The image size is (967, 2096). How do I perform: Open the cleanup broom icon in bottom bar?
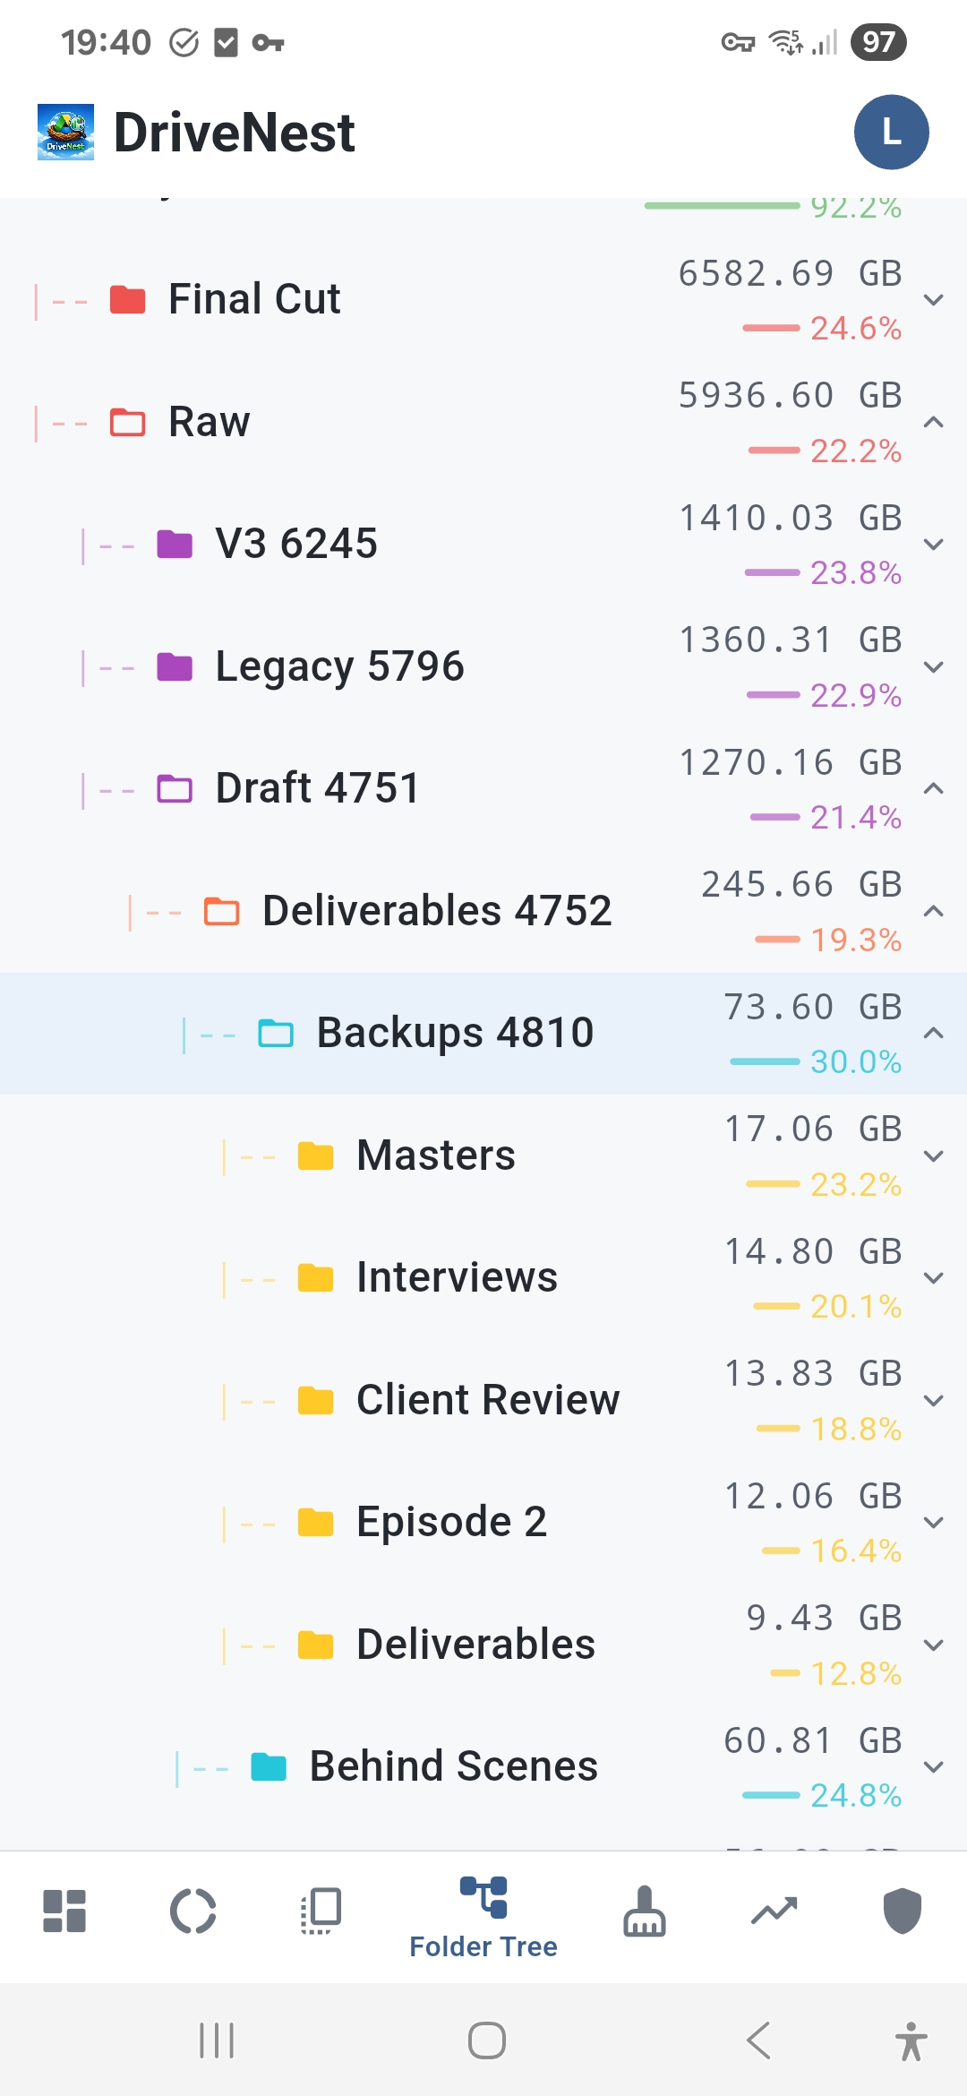click(x=645, y=1911)
